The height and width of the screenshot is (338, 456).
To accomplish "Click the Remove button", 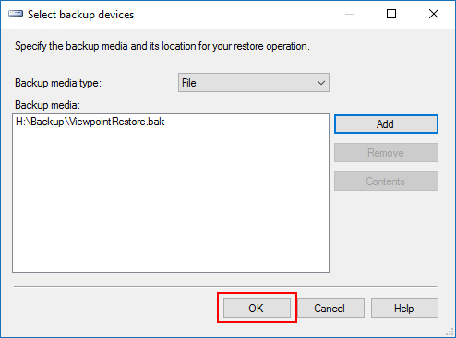I will point(386,153).
